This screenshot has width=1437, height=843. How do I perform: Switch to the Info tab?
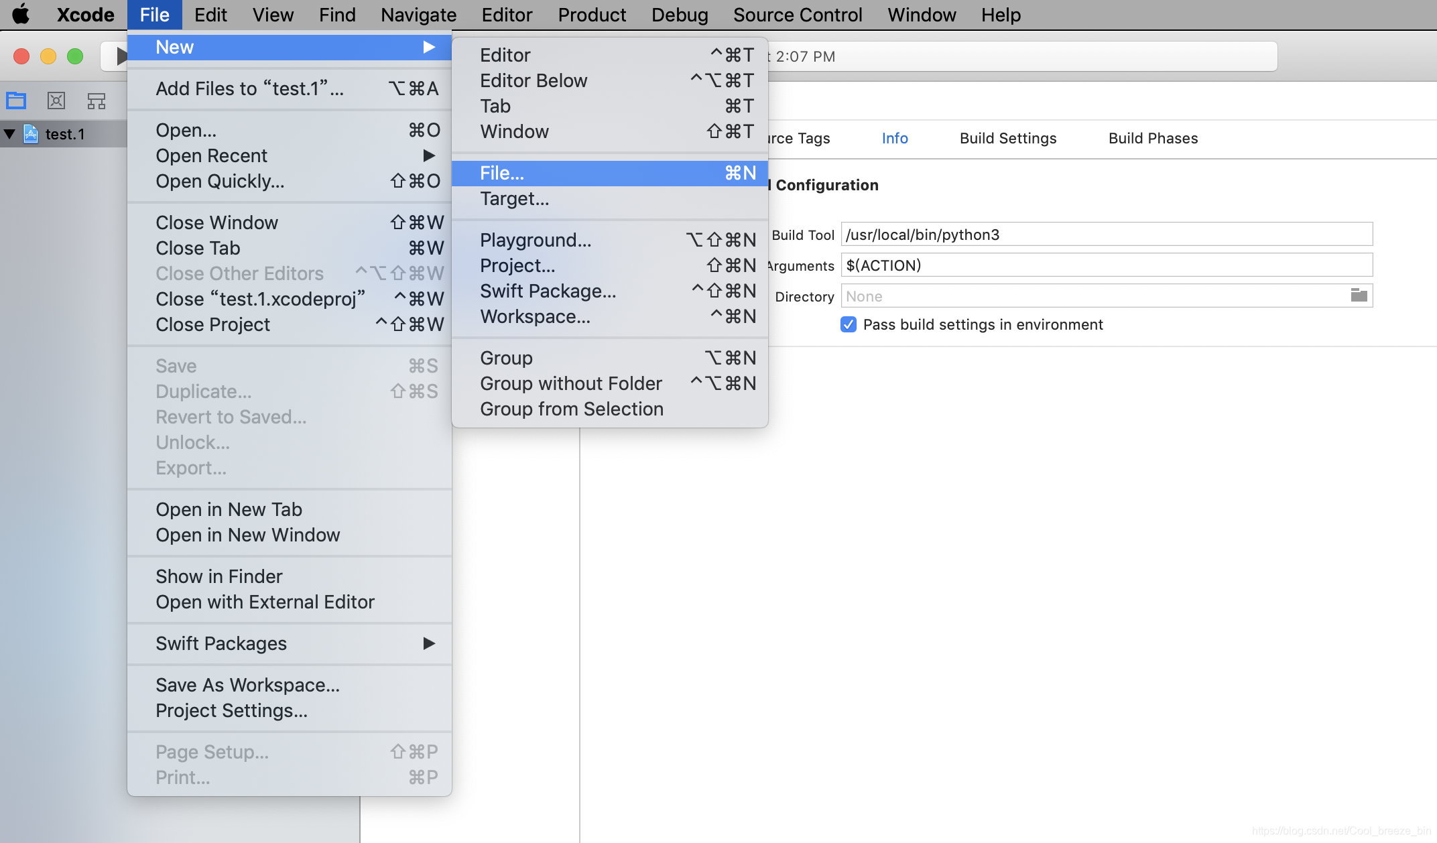[x=895, y=138]
